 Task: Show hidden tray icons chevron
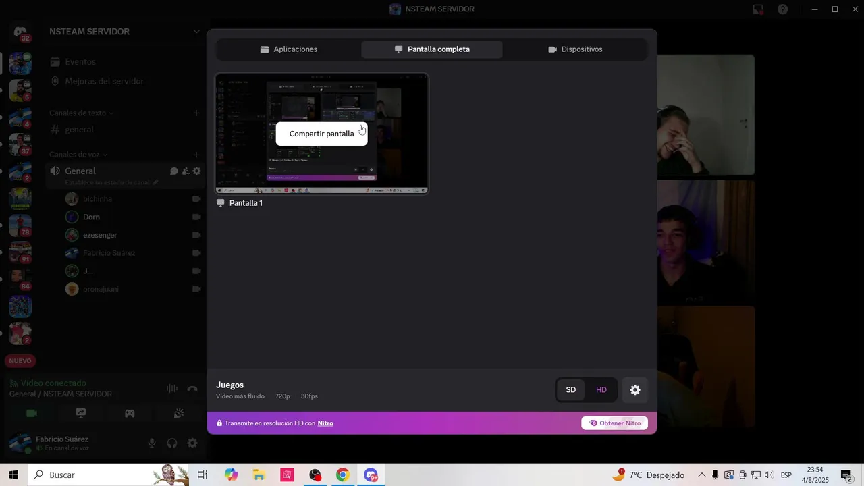(x=701, y=475)
